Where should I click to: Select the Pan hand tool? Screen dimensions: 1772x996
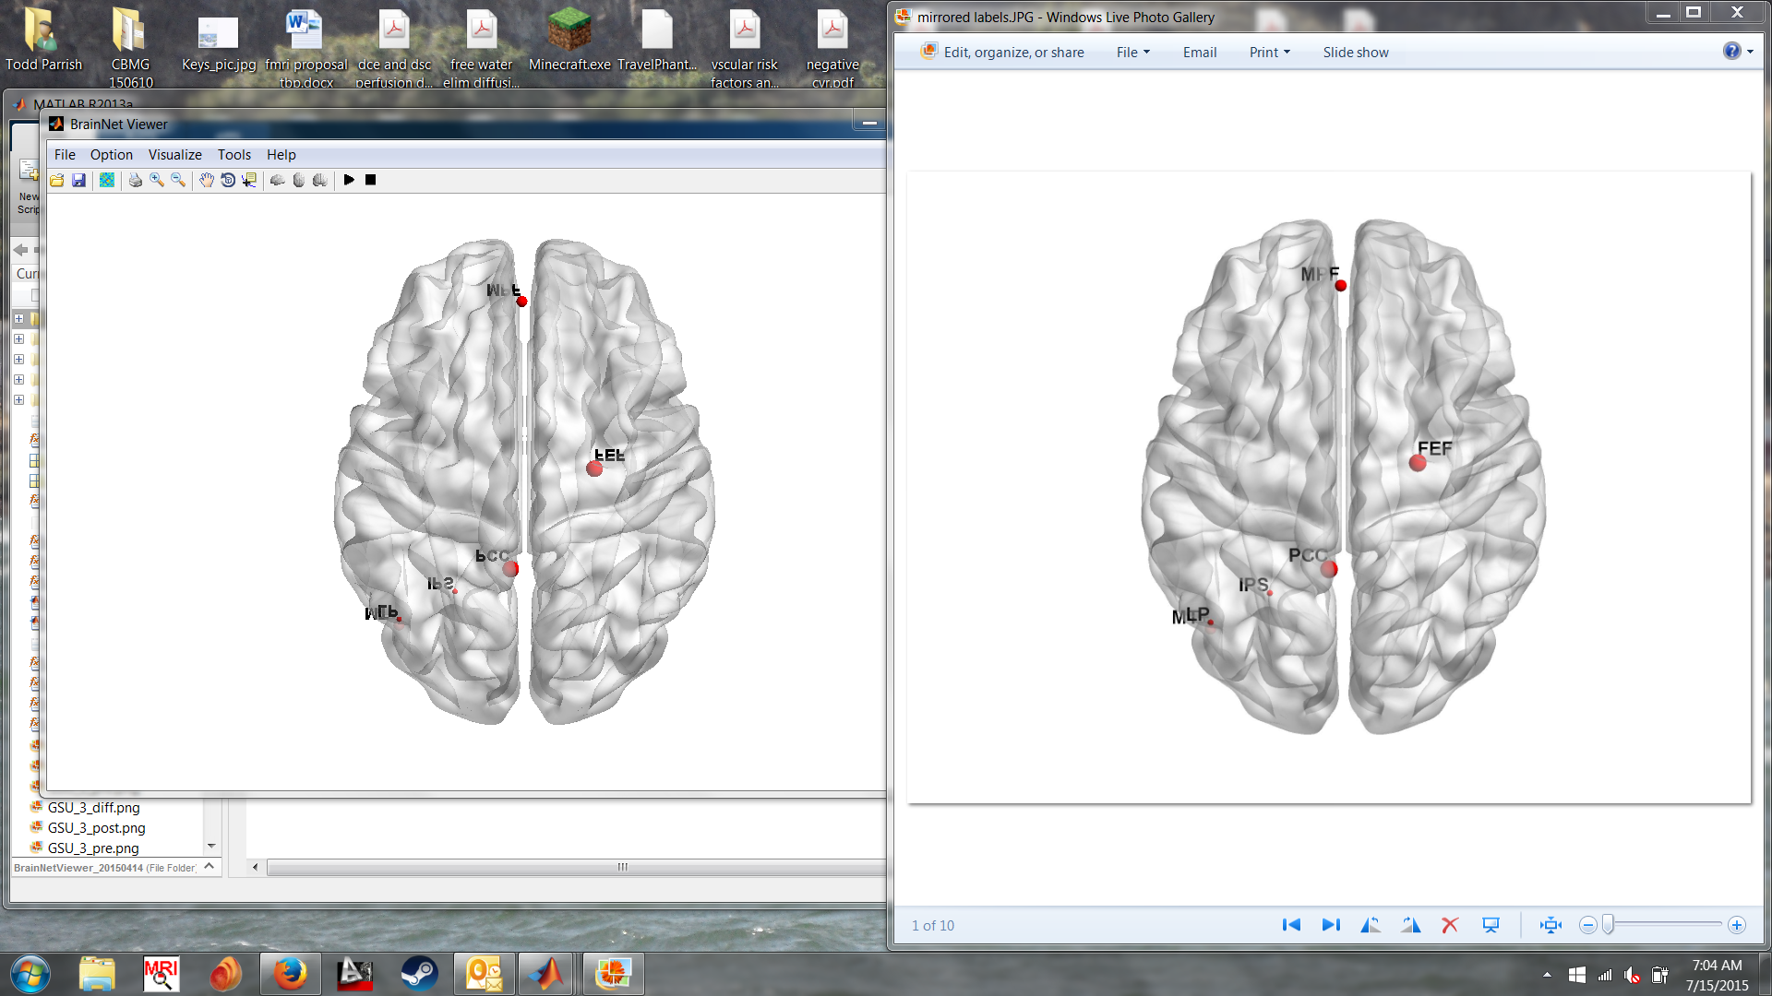(206, 180)
